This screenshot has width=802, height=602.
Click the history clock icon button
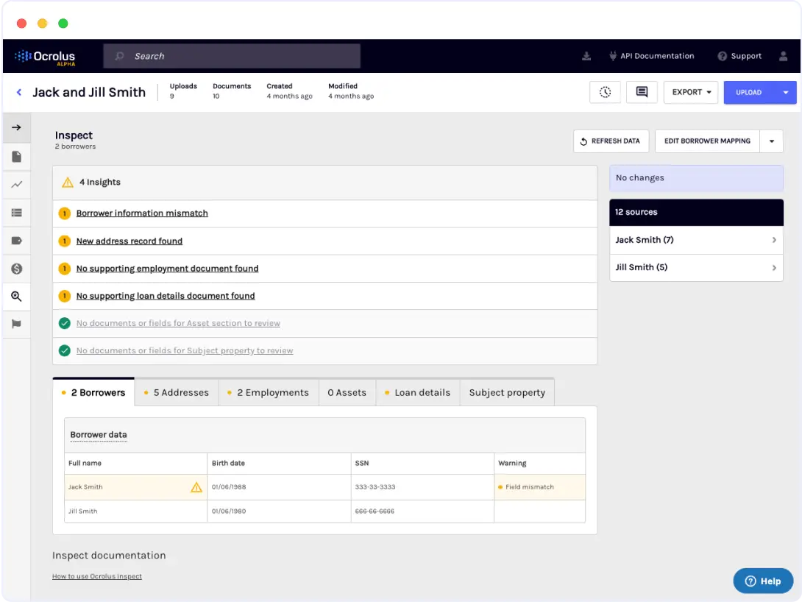click(x=605, y=92)
